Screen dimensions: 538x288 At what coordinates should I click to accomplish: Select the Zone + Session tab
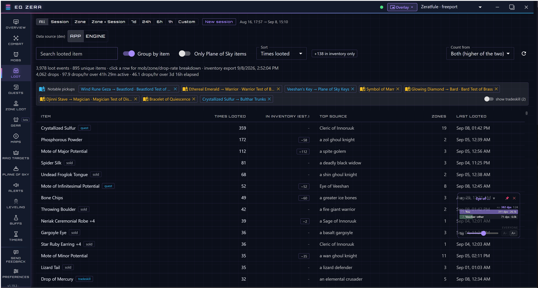tap(108, 22)
